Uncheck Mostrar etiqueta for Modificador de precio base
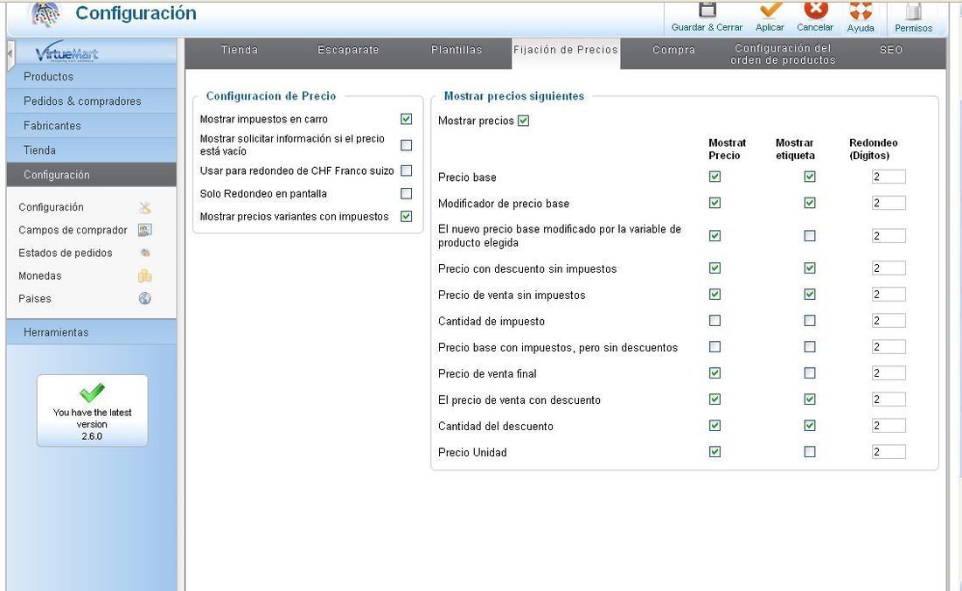 (x=810, y=203)
